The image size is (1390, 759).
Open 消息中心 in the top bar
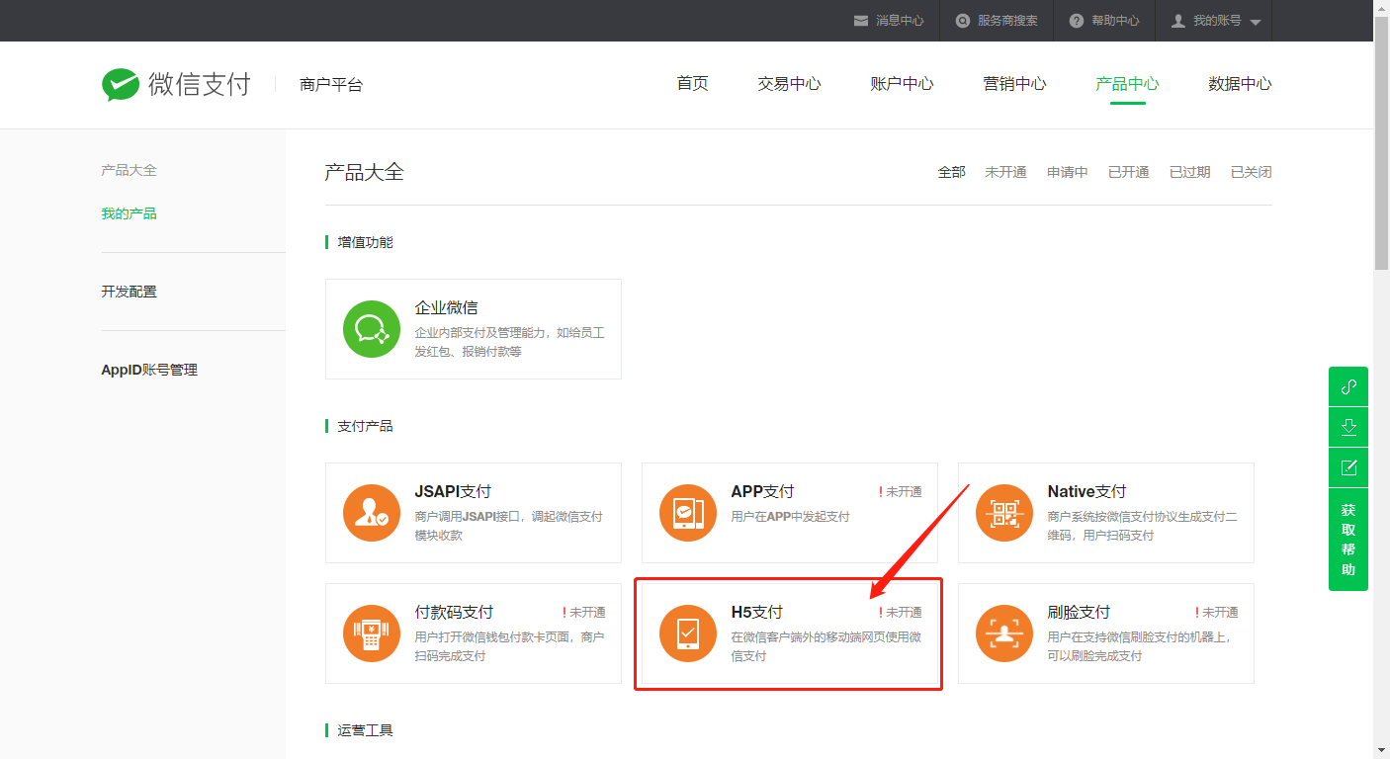tap(900, 21)
